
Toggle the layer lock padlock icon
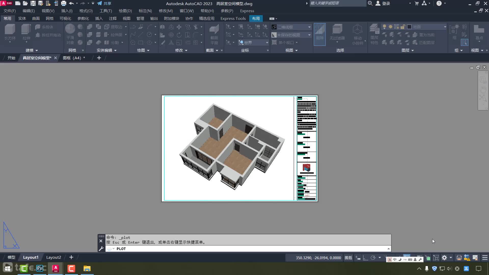pos(403,27)
